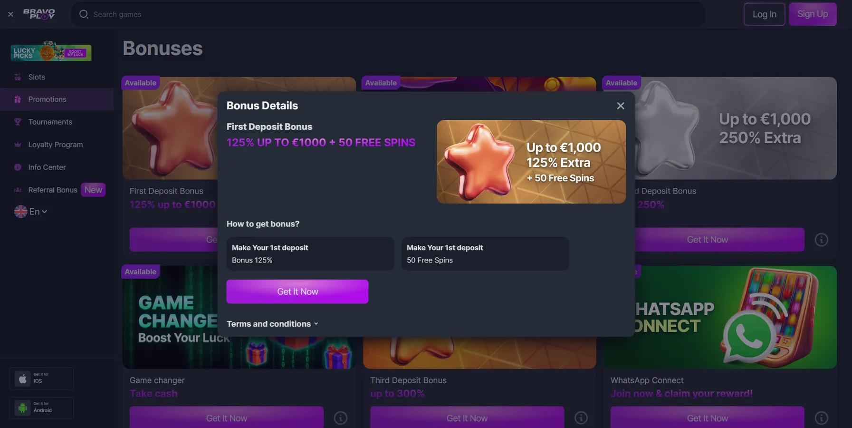Focus the Search games field
This screenshot has height=428, width=852.
click(x=388, y=14)
